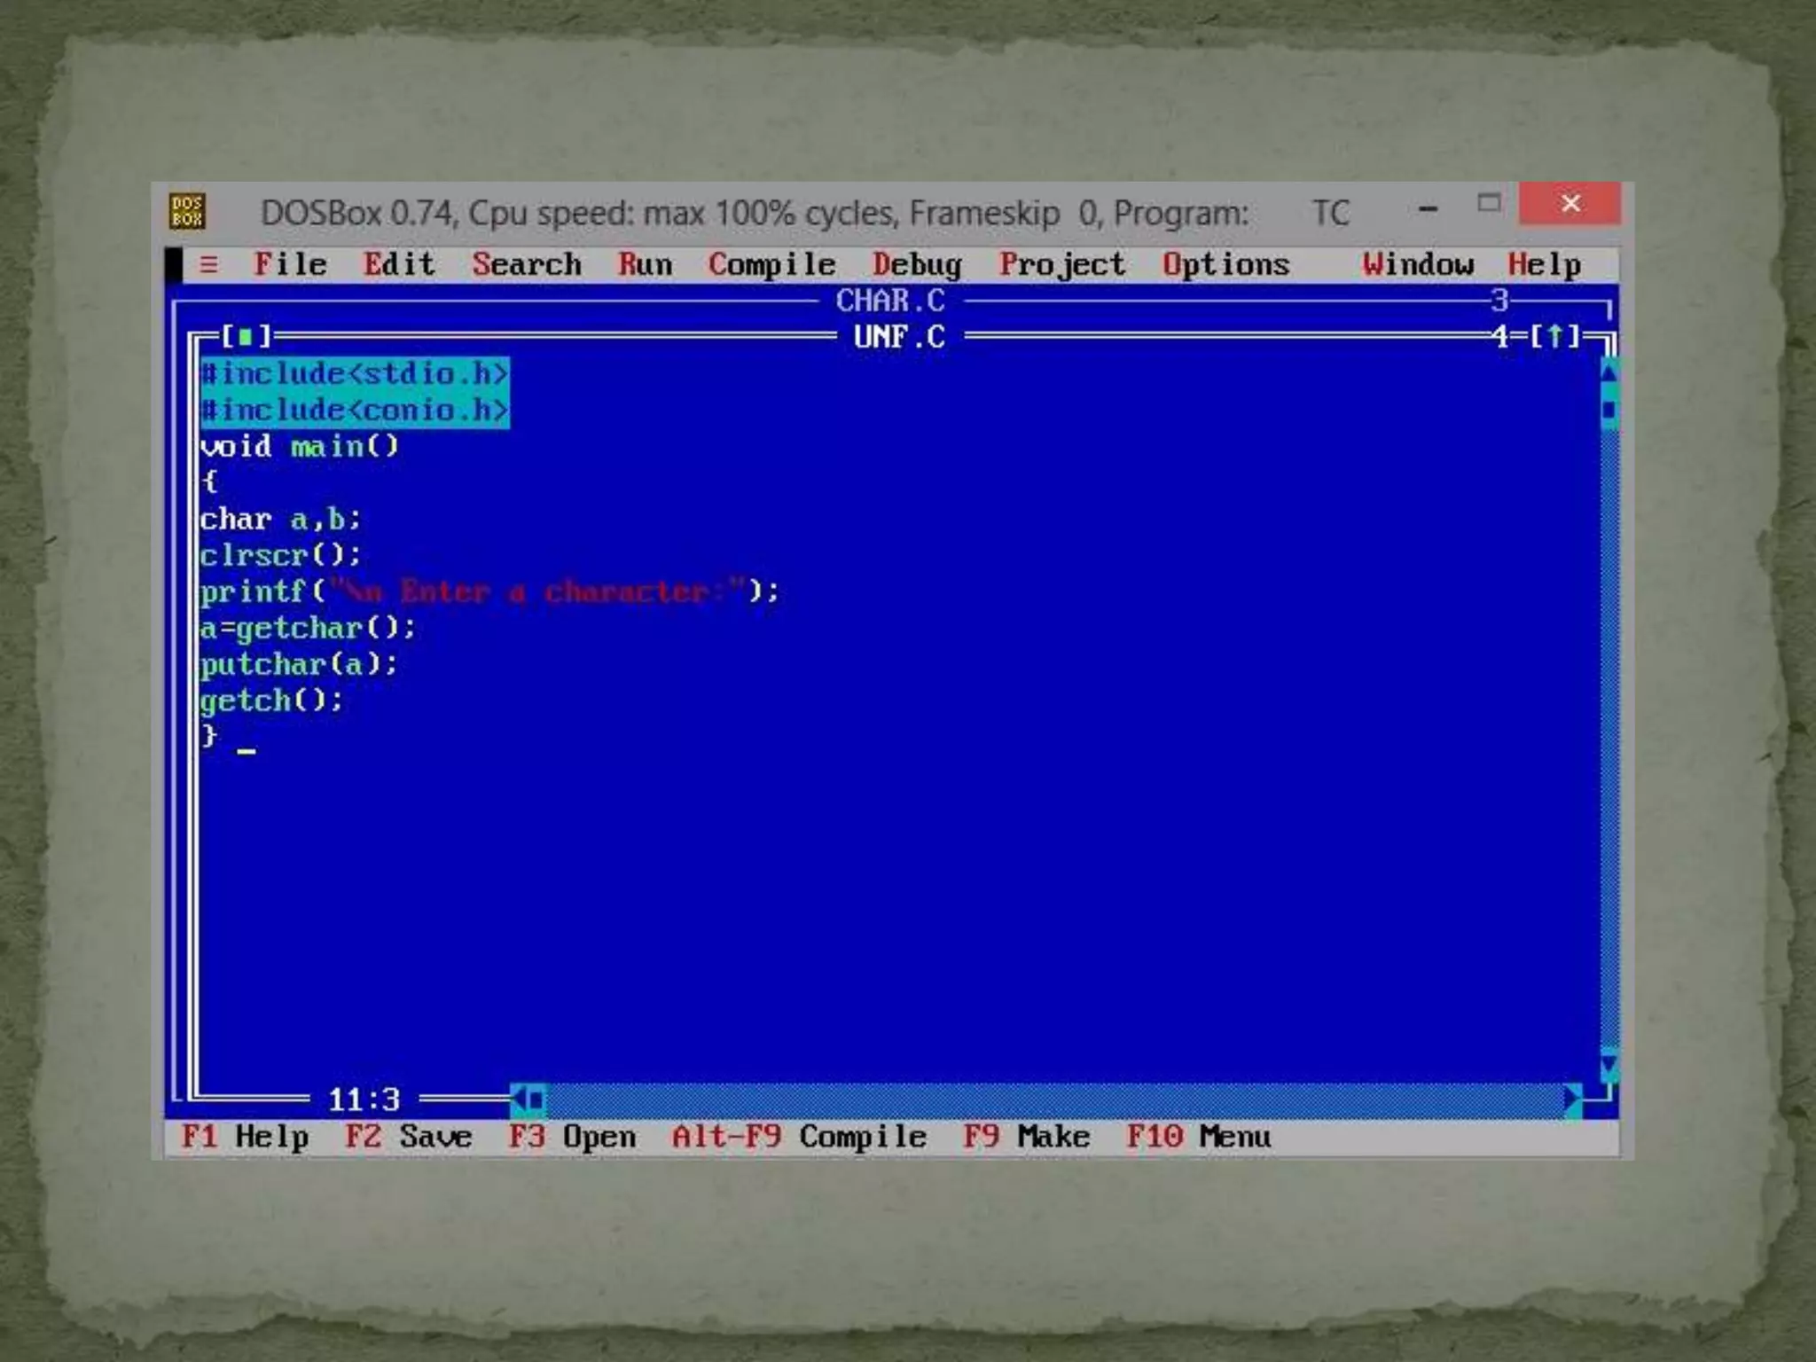Open the Compile menu

771,265
